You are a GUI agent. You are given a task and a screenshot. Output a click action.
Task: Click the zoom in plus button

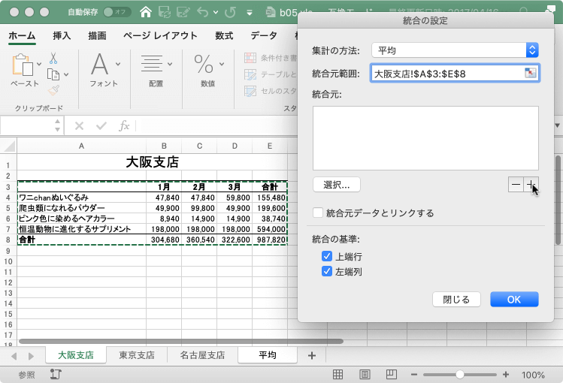[506, 375]
